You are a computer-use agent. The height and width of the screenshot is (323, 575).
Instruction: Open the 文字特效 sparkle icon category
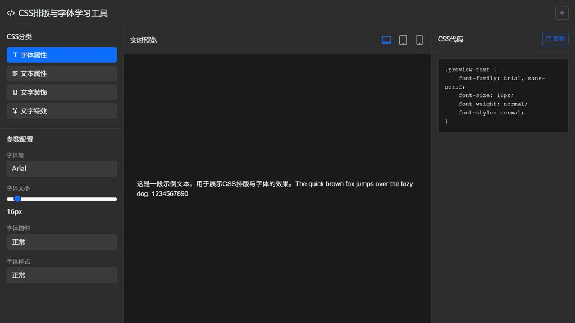click(62, 111)
